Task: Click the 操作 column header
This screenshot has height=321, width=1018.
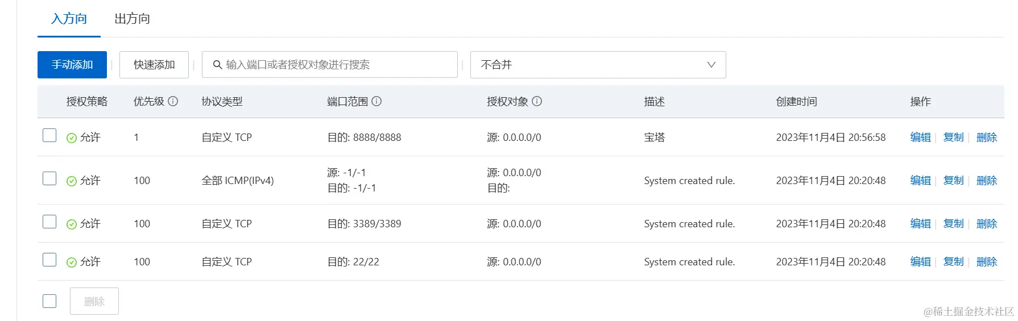Action: [x=920, y=102]
